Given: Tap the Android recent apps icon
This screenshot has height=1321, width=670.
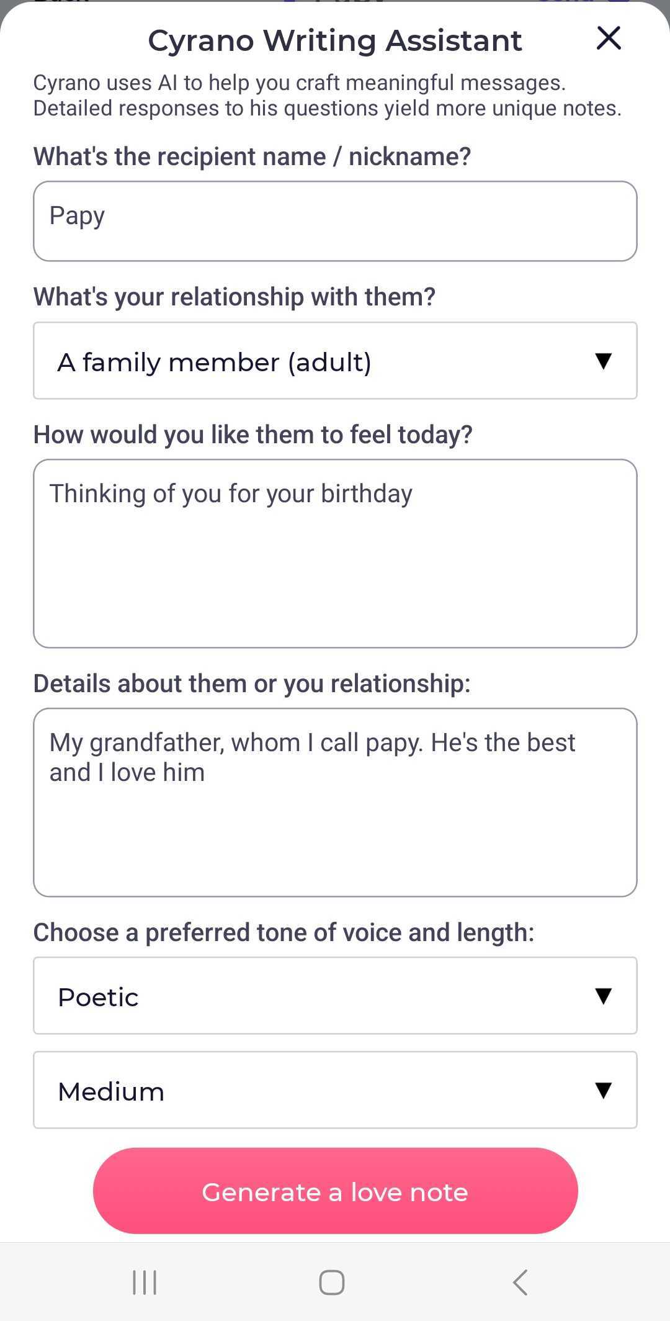Looking at the screenshot, I should pos(145,1282).
